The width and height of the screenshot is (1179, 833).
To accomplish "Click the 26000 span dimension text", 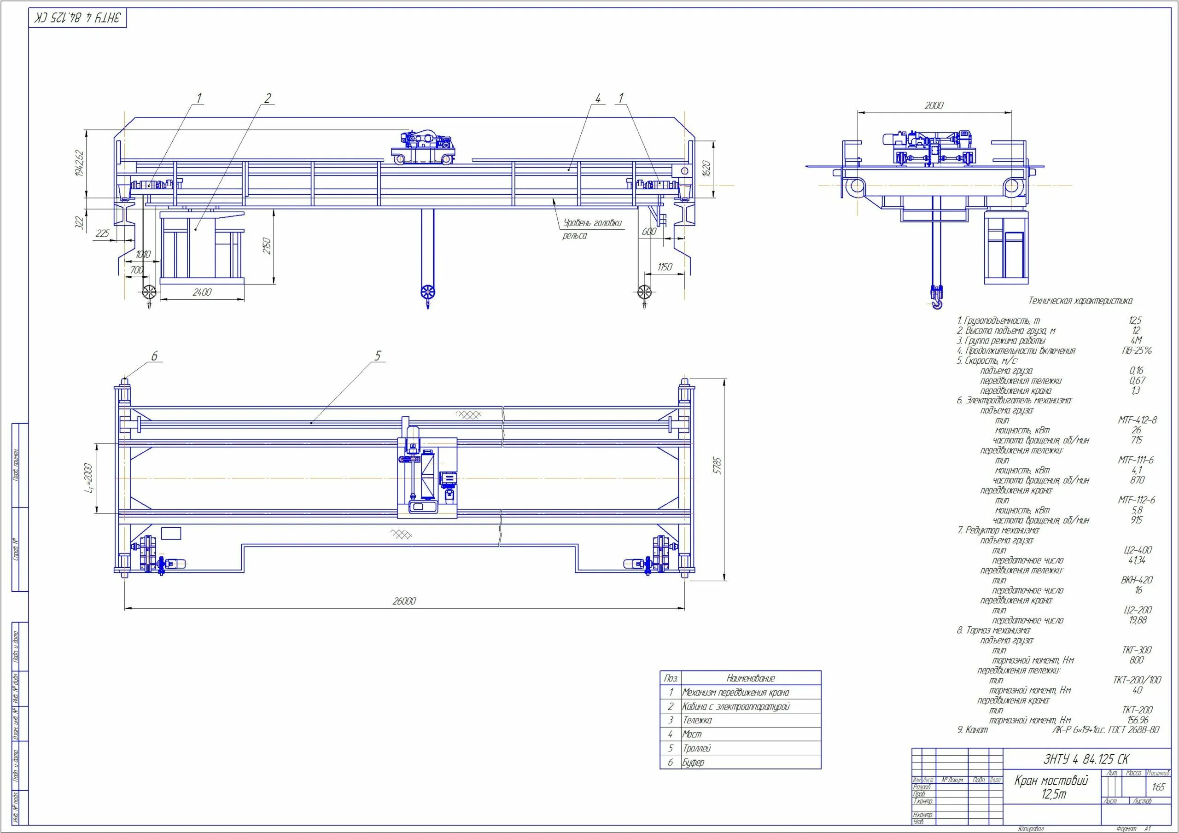I will (x=404, y=601).
